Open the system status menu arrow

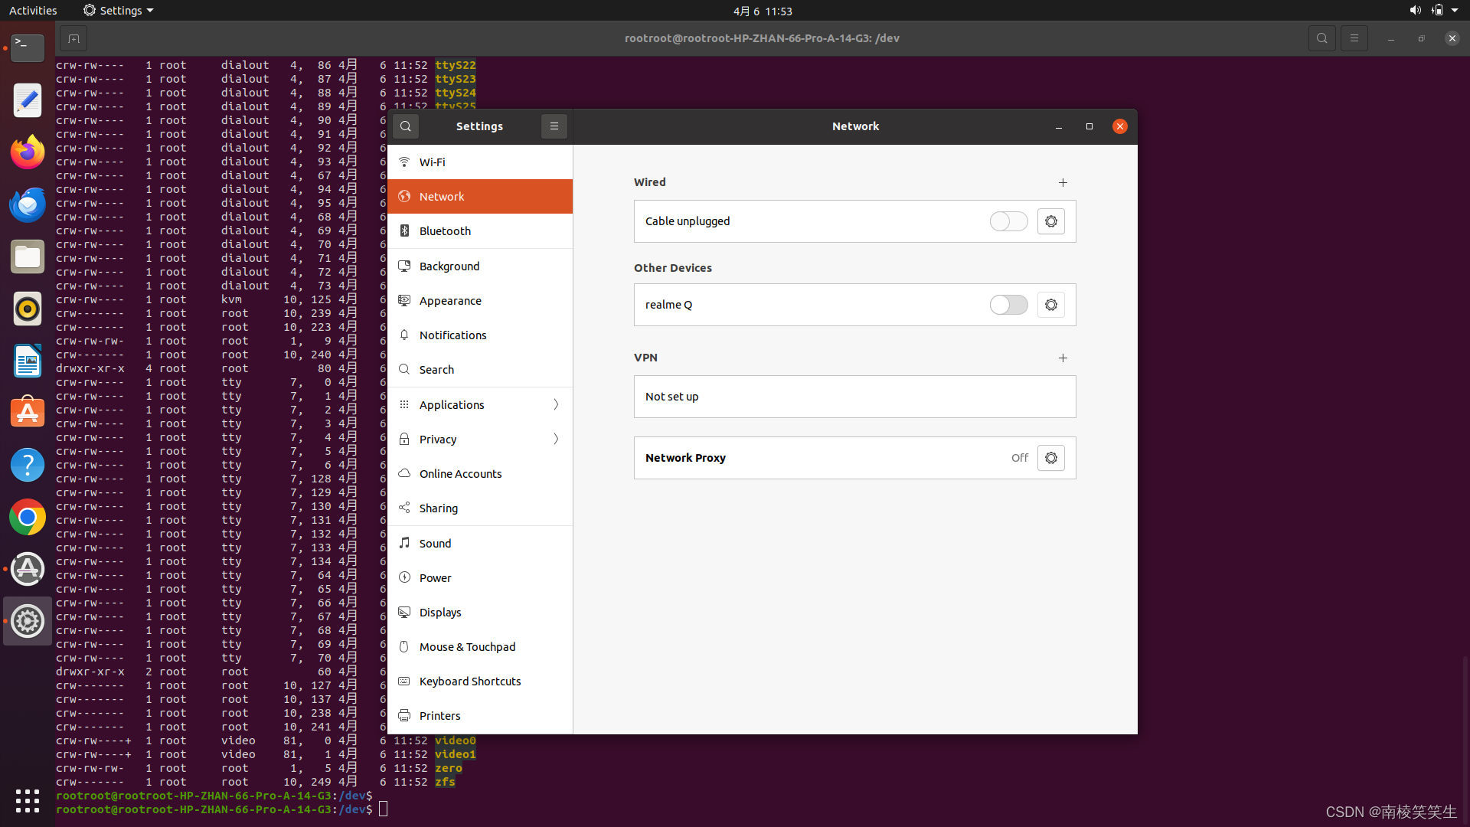click(x=1455, y=11)
